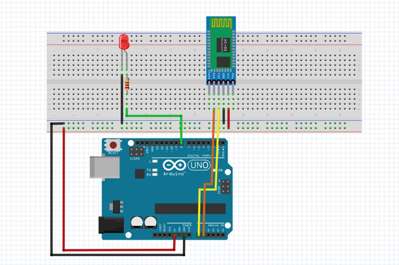Image resolution: width=399 pixels, height=265 pixels.
Task: Click the 'DIGITAL (PWM~)' label
Action: [x=199, y=156]
